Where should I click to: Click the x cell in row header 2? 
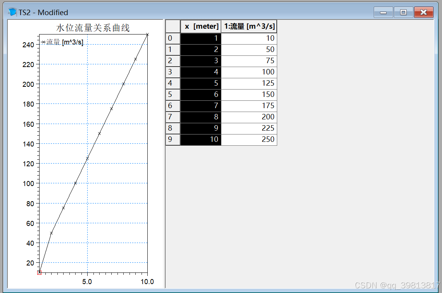[201, 61]
